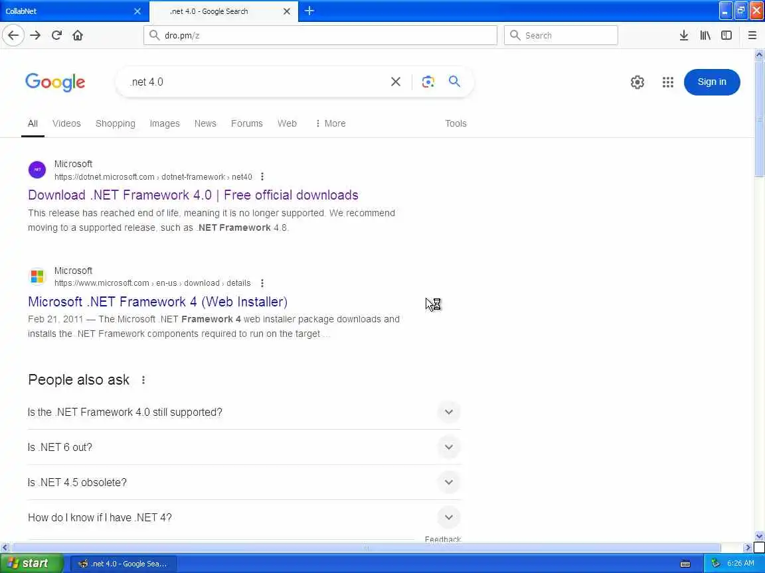
Task: Click the horizontal page scrollbar thumb
Action: (x=366, y=548)
